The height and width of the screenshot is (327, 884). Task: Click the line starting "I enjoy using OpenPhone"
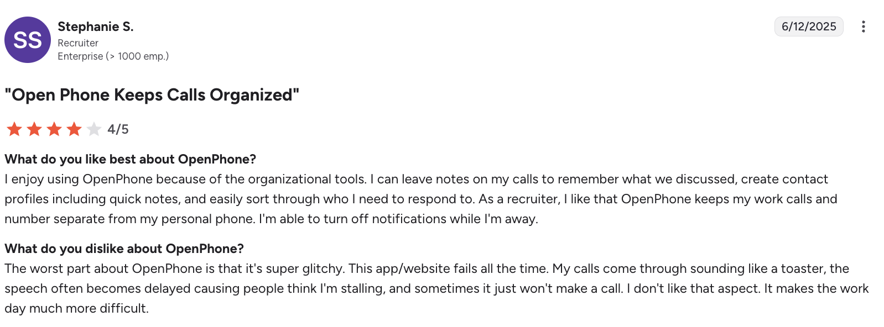point(416,179)
